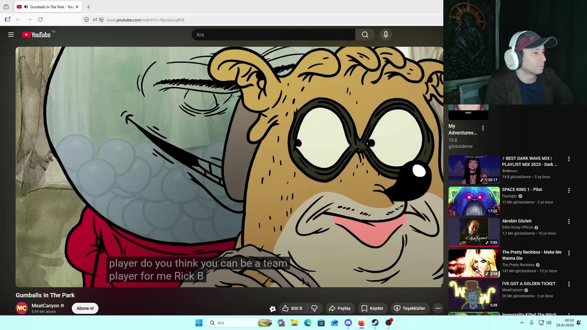Go to YouTube home via the logo

pyautogui.click(x=36, y=34)
